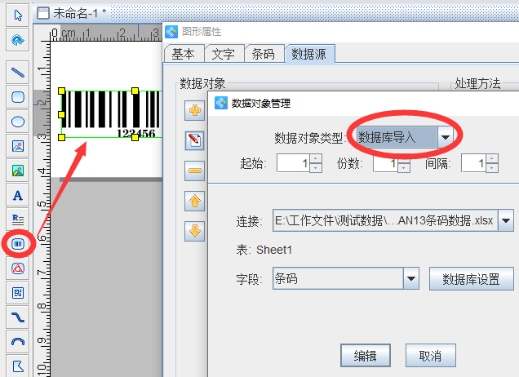Screen dimensions: 519x377
Task: Decrease the 间隔 value
Action: (492, 168)
